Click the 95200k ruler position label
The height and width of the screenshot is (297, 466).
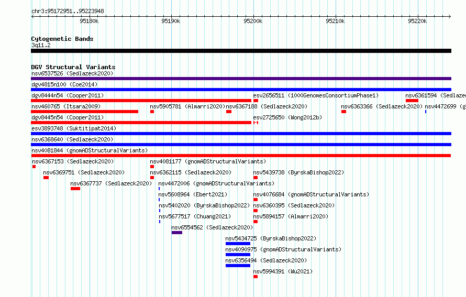coord(253,21)
